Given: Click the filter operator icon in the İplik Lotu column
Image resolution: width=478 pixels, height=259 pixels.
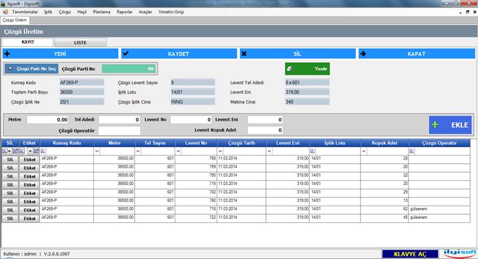Looking at the screenshot, I should 313,151.
